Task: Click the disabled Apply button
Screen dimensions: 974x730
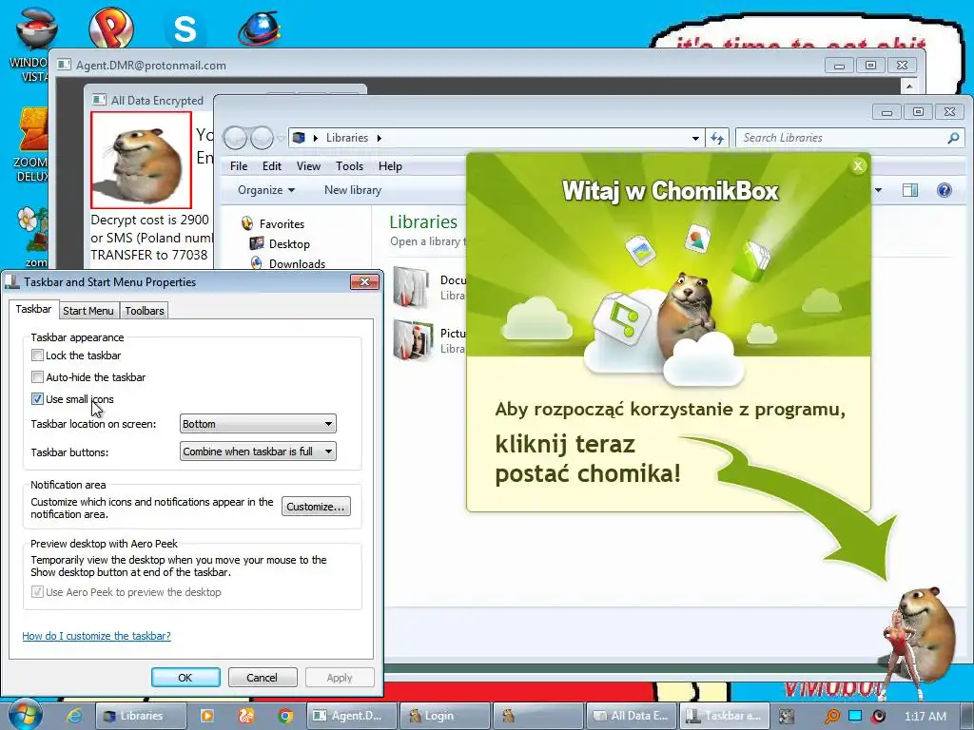Action: click(340, 677)
